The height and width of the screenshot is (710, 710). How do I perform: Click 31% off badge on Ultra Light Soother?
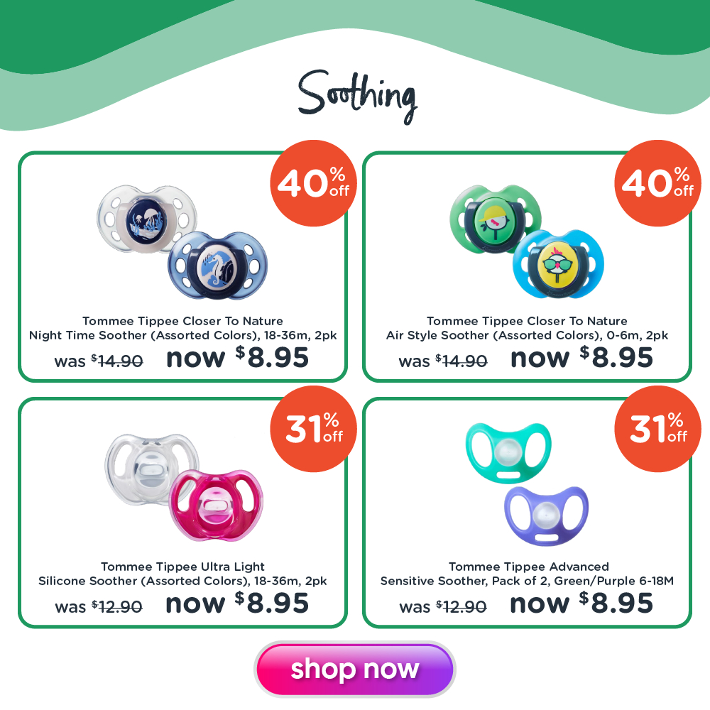pyautogui.click(x=313, y=429)
